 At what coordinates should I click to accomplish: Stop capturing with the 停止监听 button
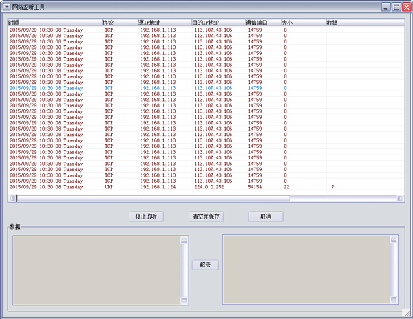click(x=146, y=217)
